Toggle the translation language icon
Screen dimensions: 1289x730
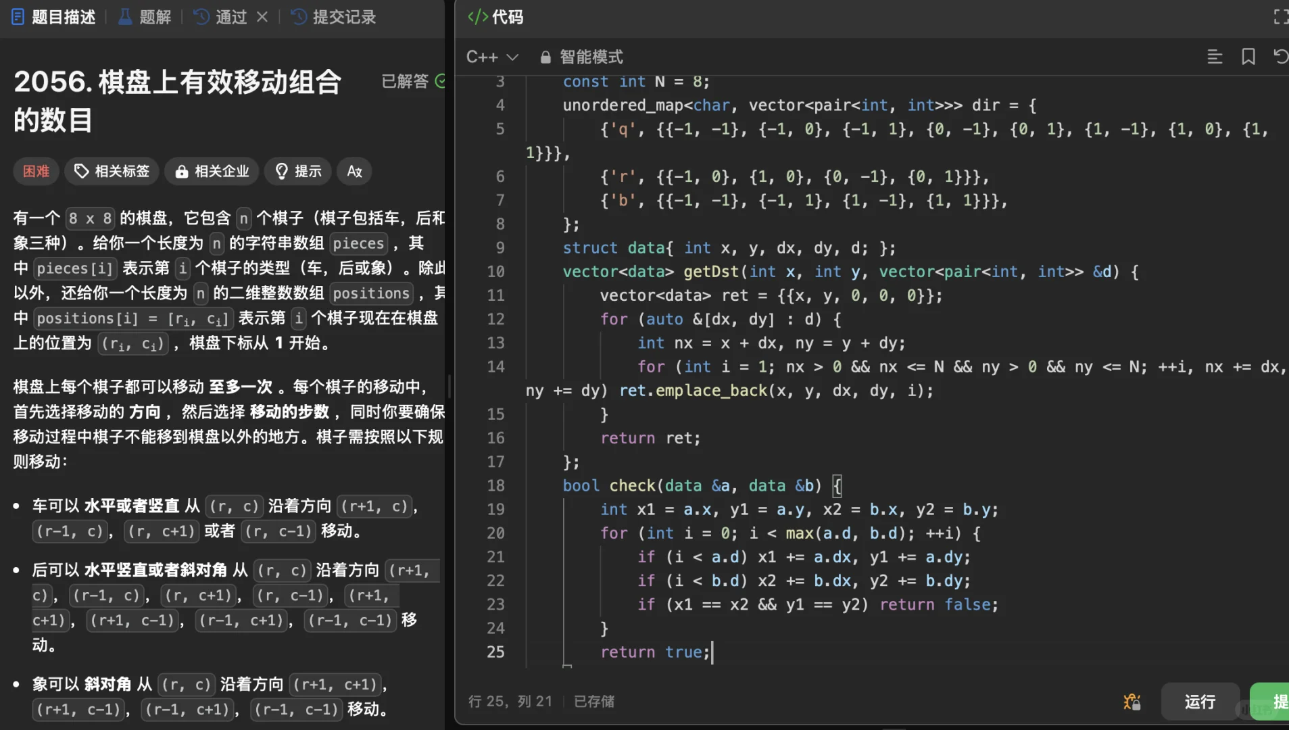pos(354,171)
